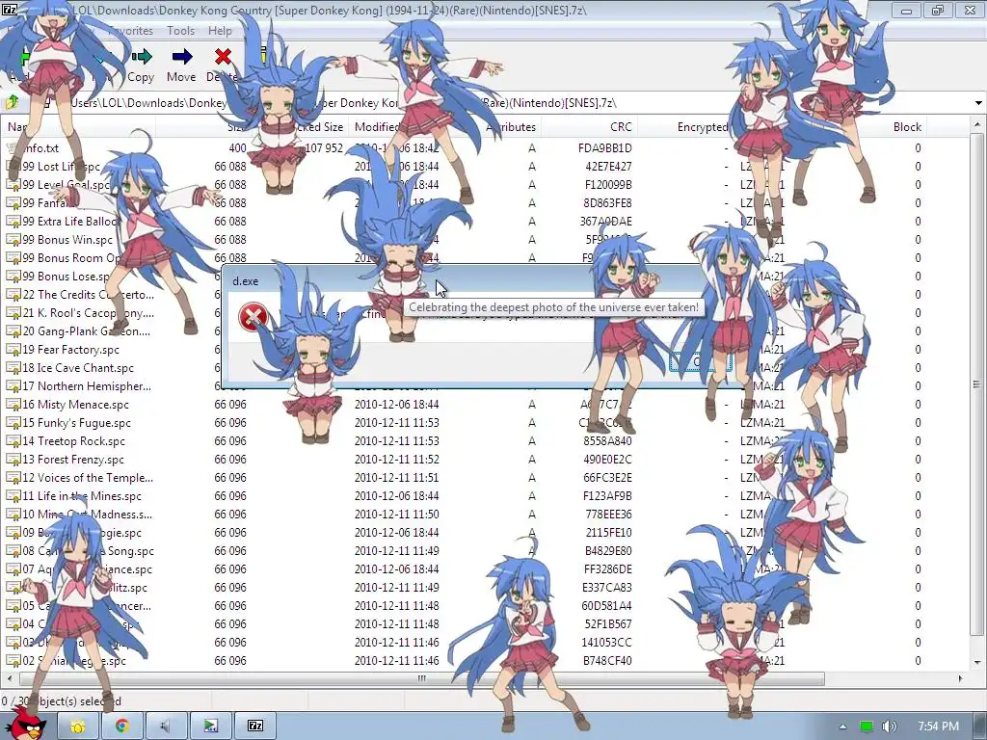Image resolution: width=987 pixels, height=740 pixels.
Task: Sort by the CRC column header
Action: [x=589, y=126]
